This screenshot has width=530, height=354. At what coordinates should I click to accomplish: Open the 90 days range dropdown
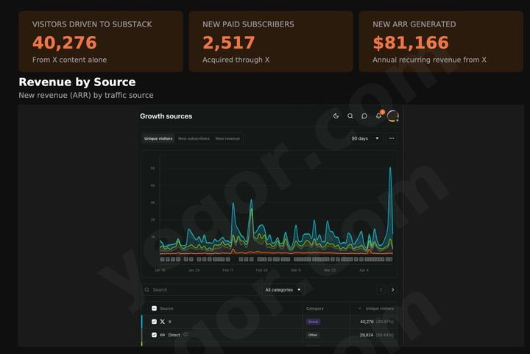365,138
